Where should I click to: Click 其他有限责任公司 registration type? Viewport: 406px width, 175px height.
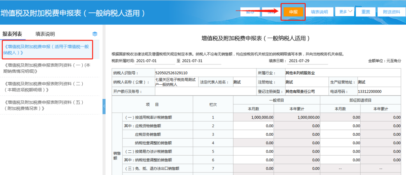pyautogui.click(x=307, y=92)
